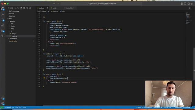This screenshot has height=110, width=195.
Task: Collapse all folders in the explorer
Action: [x=30, y=8]
